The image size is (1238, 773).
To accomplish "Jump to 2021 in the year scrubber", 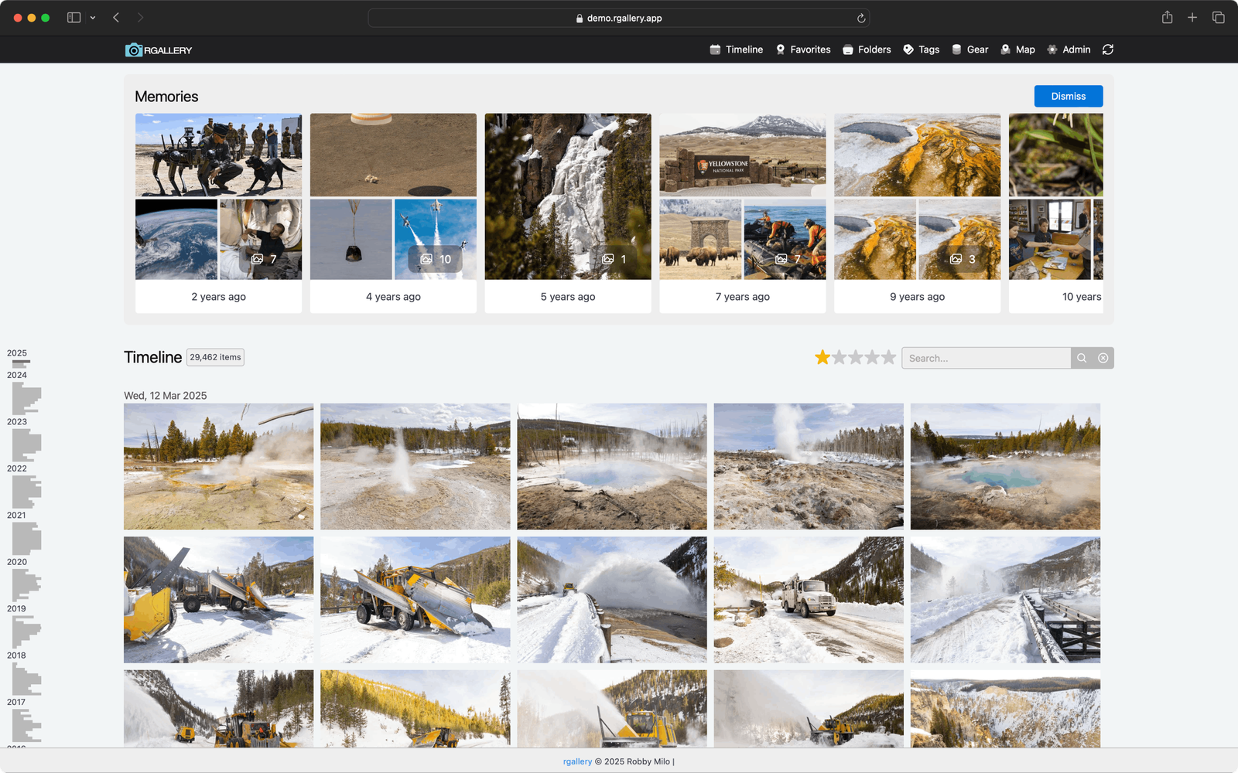I will coord(16,516).
